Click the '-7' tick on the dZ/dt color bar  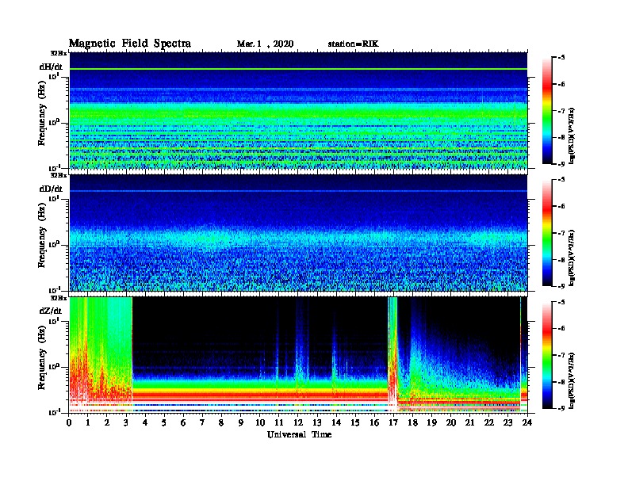coord(561,355)
